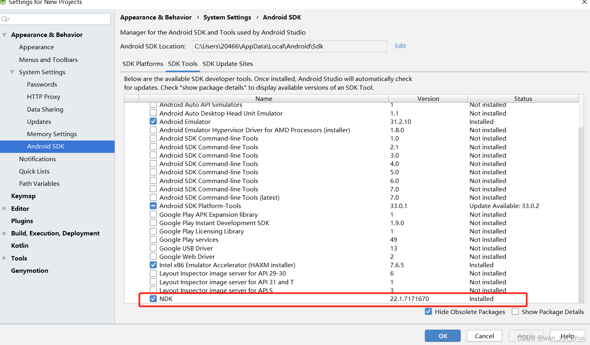
Task: Toggle Android SDK Platform-Tools checkbox
Action: 153,206
